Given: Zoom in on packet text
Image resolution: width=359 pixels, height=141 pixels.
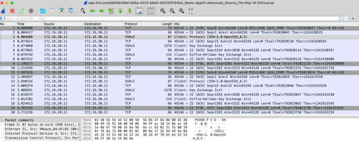Looking at the screenshot, I should pos(163,11).
